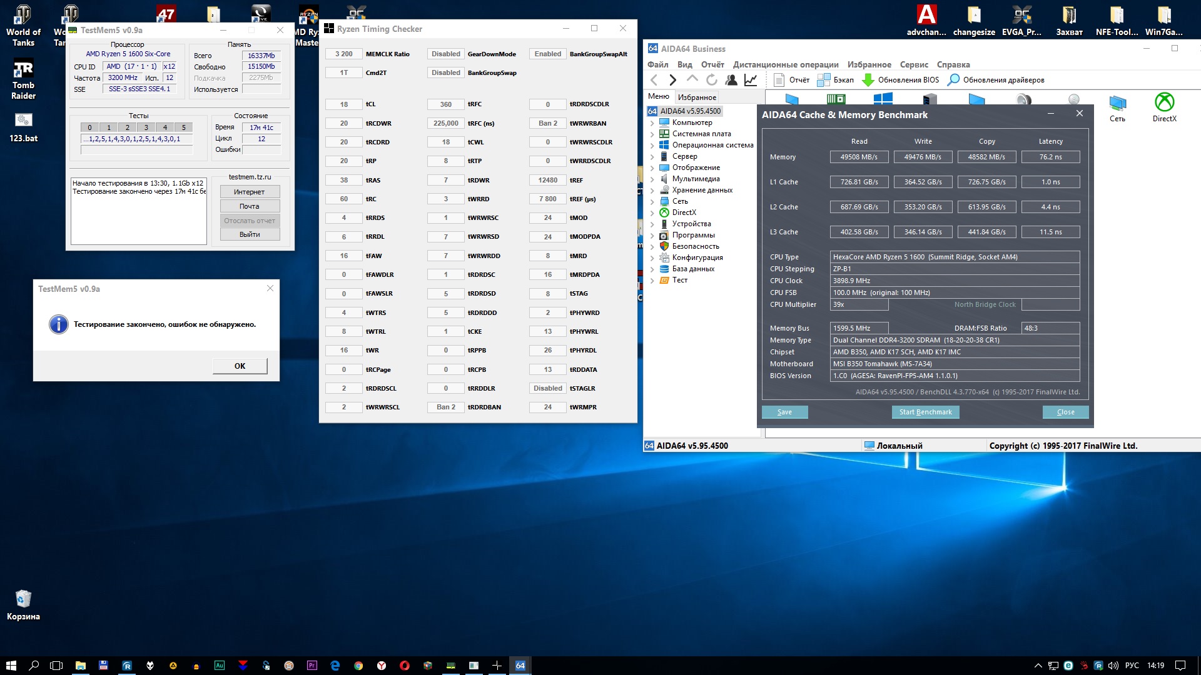Expand the Тест tree node
The width and height of the screenshot is (1201, 675).
[652, 281]
